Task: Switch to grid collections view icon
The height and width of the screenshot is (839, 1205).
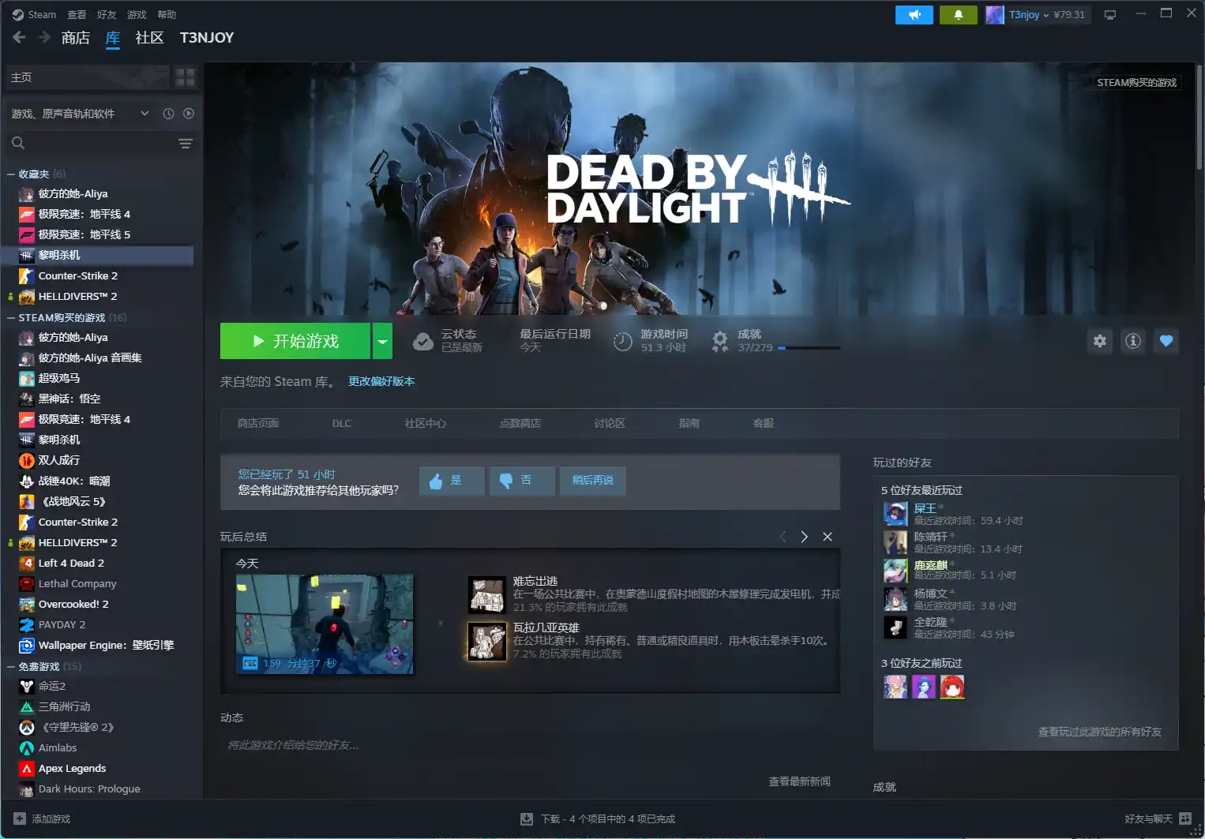Action: coord(185,77)
